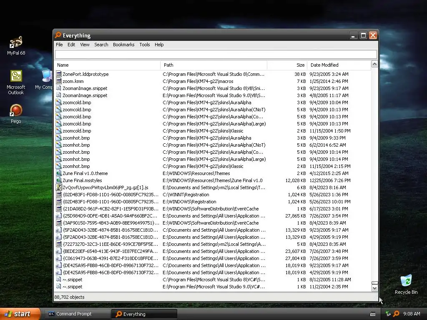Click the scrollbar down arrow

pyautogui.click(x=375, y=288)
